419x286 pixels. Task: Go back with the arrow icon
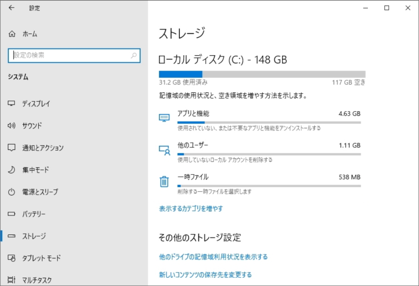point(11,8)
